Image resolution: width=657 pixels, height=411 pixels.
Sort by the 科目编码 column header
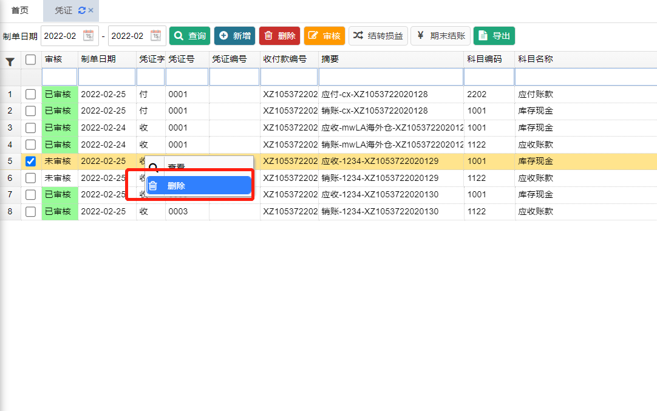pyautogui.click(x=484, y=59)
